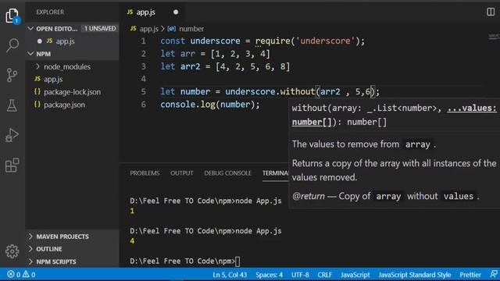Click line number 4 in the gutter
The width and height of the screenshot is (500, 281).
144,79
